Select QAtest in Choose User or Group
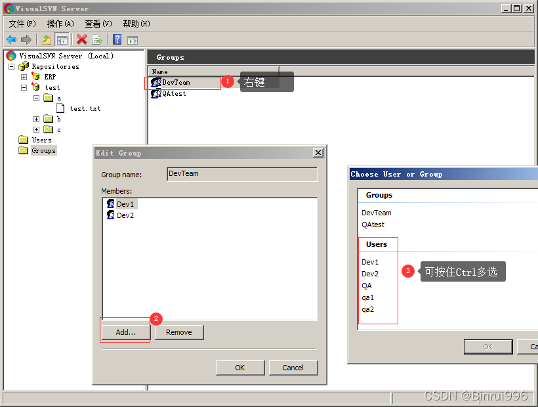Screen dimensions: 538x407 (x=373, y=225)
